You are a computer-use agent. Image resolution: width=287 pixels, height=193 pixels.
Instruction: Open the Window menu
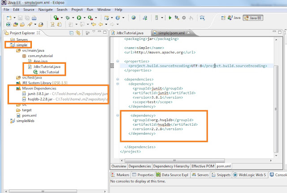(104, 9)
